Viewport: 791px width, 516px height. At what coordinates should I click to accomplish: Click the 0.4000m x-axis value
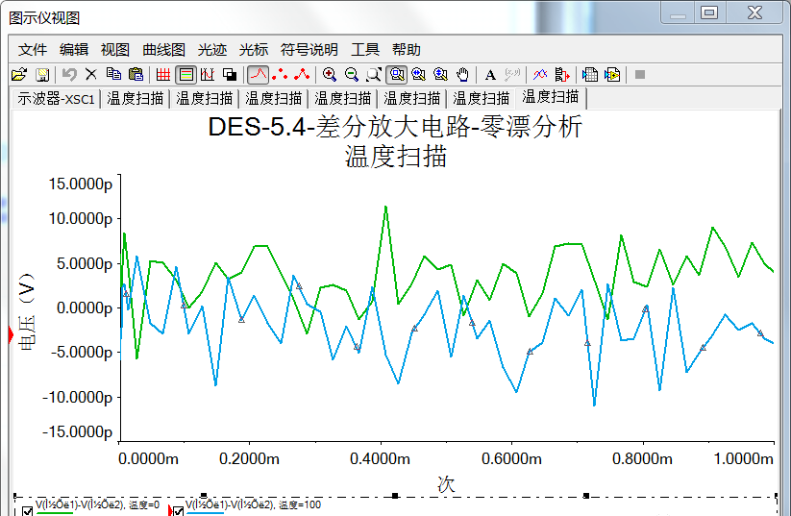380,458
